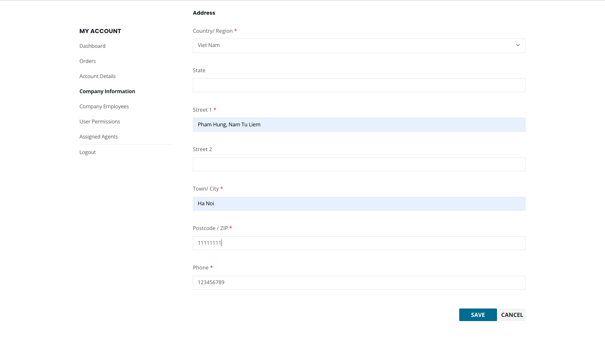
Task: Go to Dashboard in account sidebar
Action: coord(92,46)
